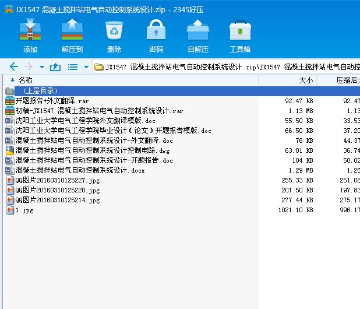Click the 添加 (Add) toolbar icon
This screenshot has height=309, width=360.
pos(30,30)
